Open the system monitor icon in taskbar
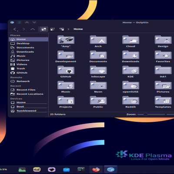 (22, 169)
